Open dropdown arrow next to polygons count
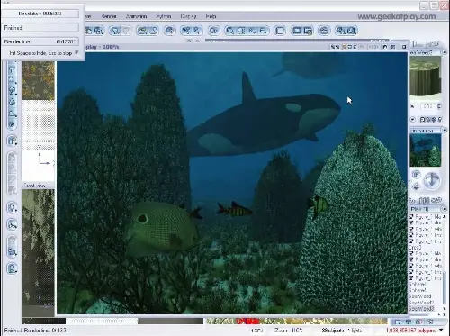450x336 pixels. point(441,331)
